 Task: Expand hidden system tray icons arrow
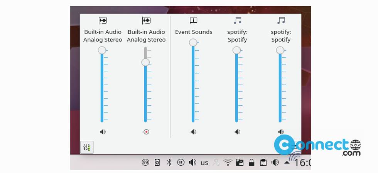click(287, 163)
